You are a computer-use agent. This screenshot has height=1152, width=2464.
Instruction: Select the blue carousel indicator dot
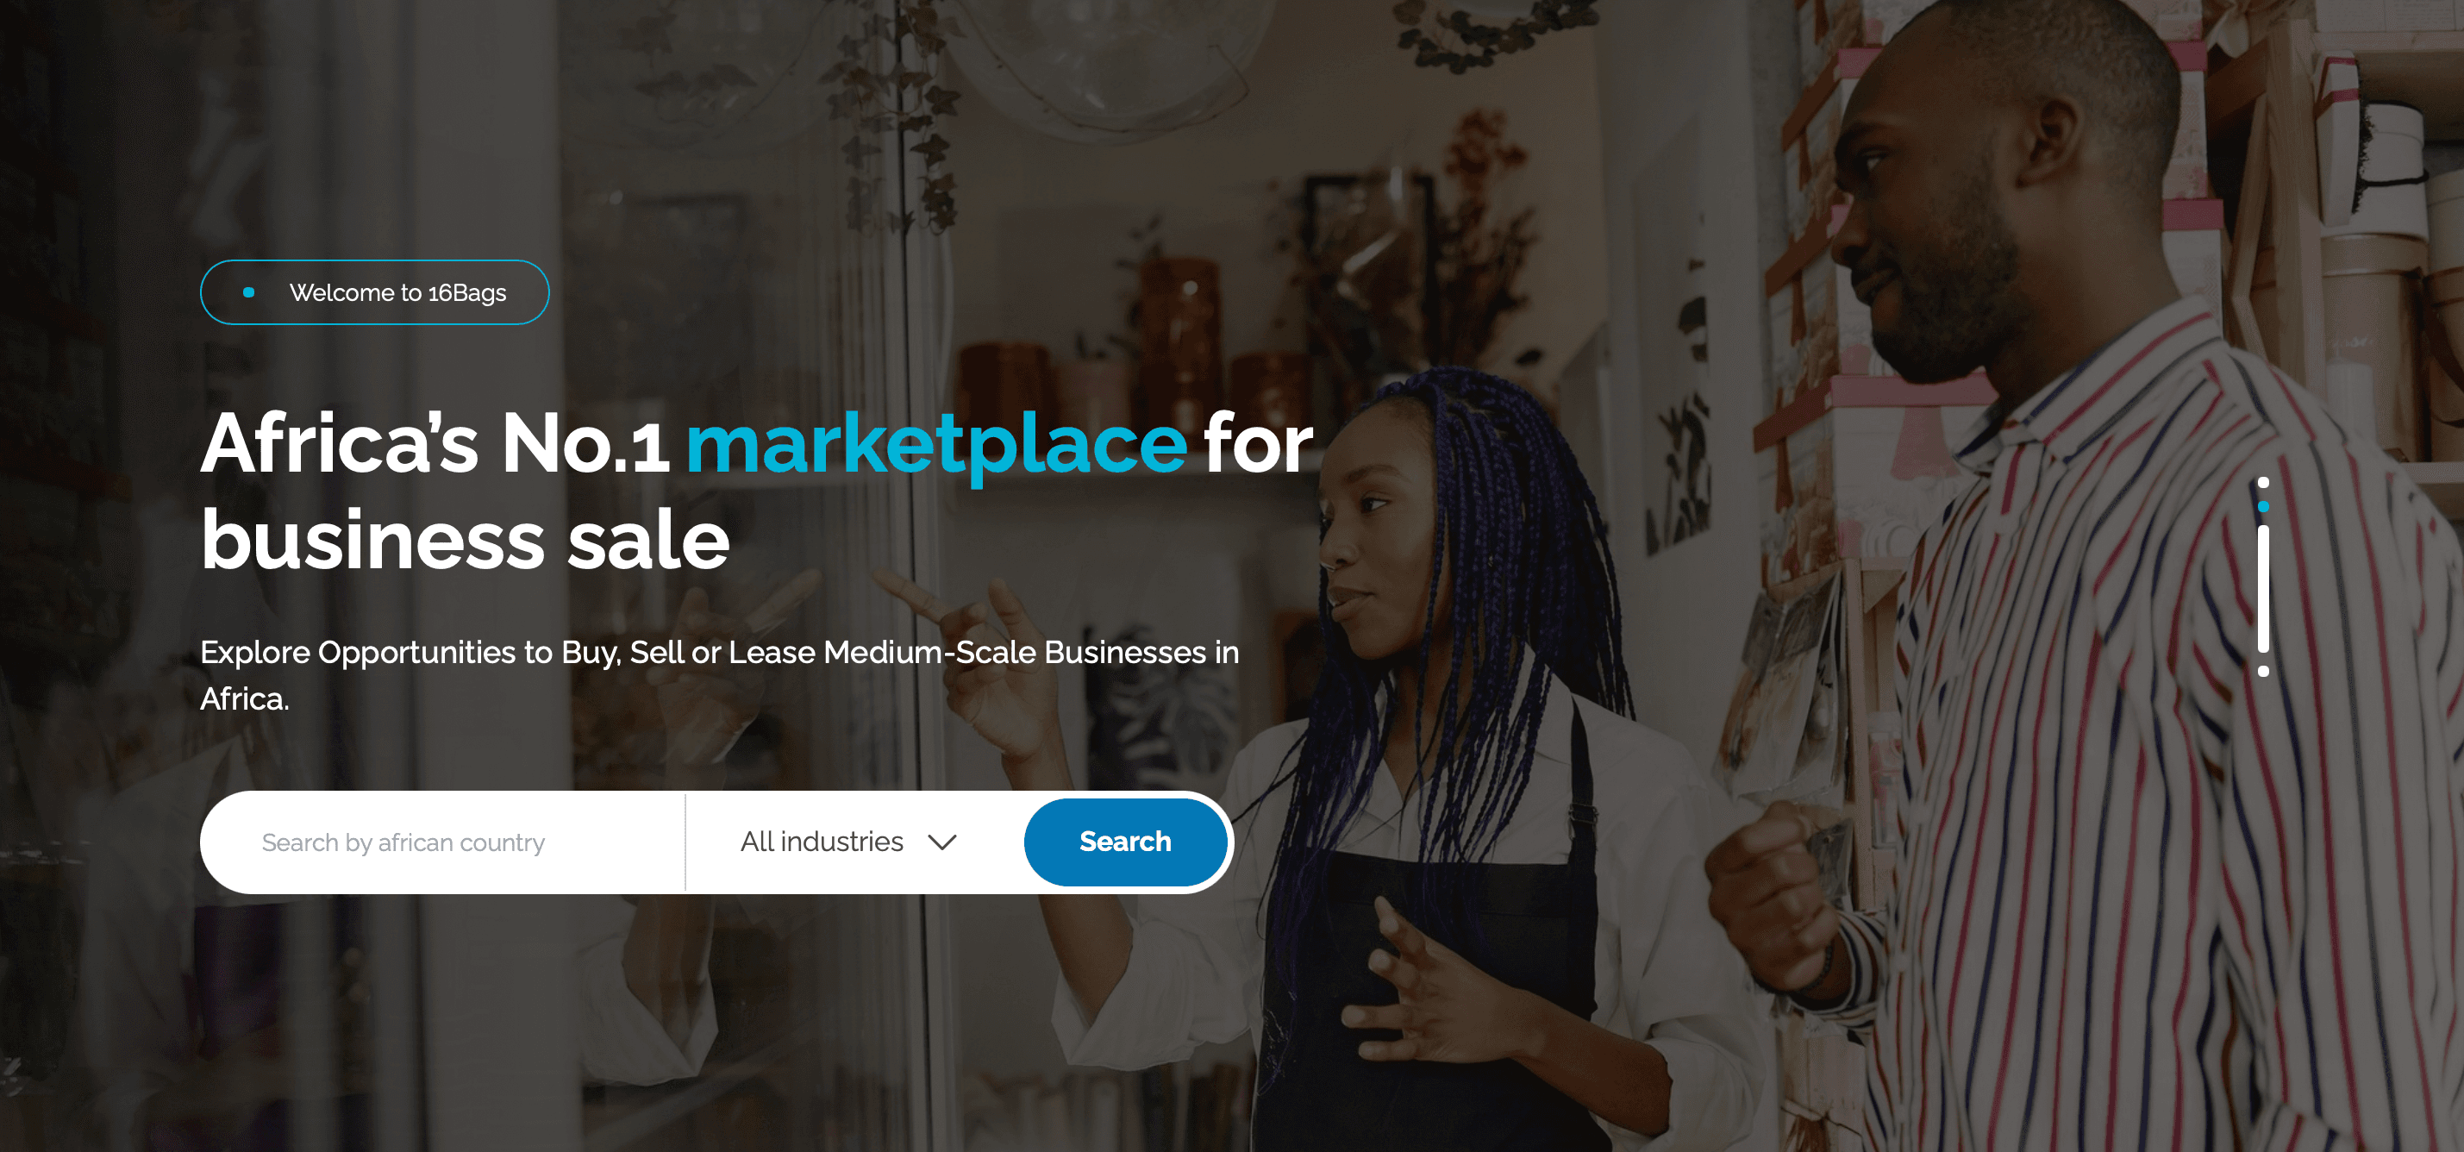pos(2263,506)
